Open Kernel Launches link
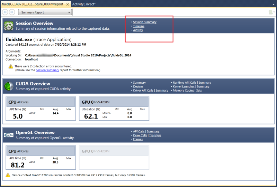The width and height of the screenshot is (277, 187). [188, 86]
